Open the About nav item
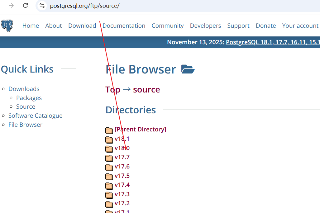320x213 pixels. [54, 26]
